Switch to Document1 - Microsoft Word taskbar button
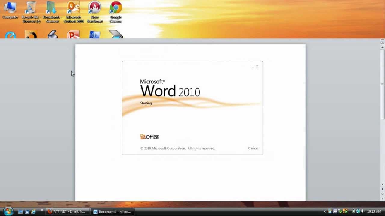This screenshot has height=216, width=385. 113,211
